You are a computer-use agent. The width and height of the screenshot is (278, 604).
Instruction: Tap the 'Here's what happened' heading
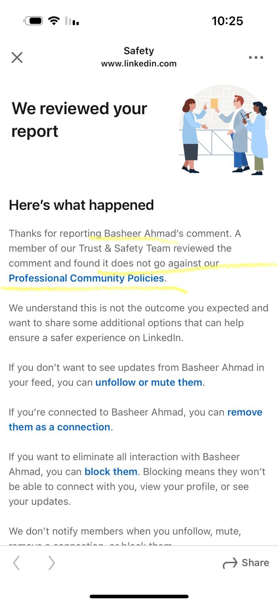[x=81, y=205]
